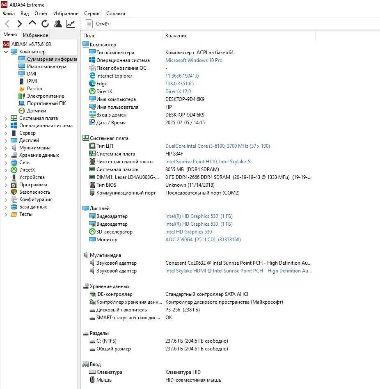Viewport: 380px width, 389px height.
Task: Open the Intel Skylake HDMI audio adapter link
Action: click(238, 271)
